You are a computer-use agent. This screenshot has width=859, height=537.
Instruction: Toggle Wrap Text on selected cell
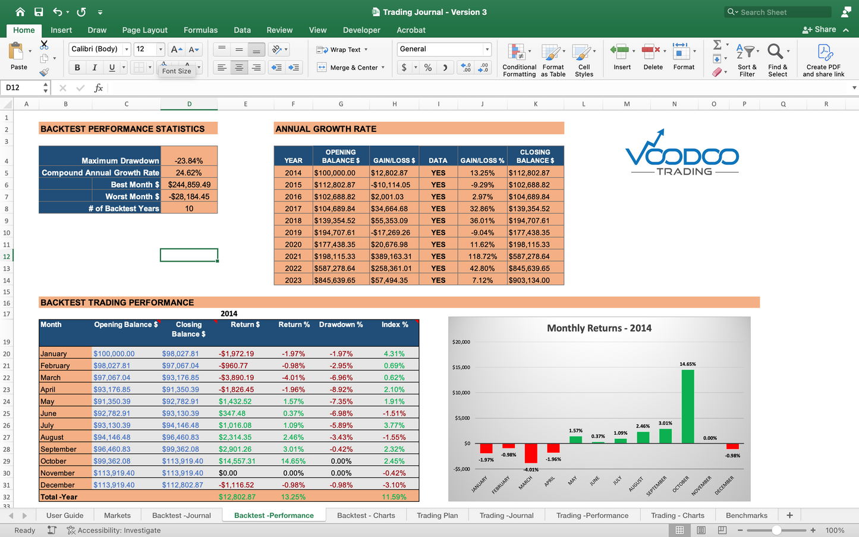pyautogui.click(x=342, y=50)
